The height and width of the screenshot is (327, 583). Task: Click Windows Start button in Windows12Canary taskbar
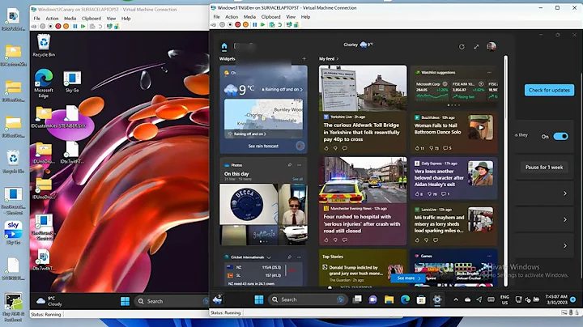(125, 301)
